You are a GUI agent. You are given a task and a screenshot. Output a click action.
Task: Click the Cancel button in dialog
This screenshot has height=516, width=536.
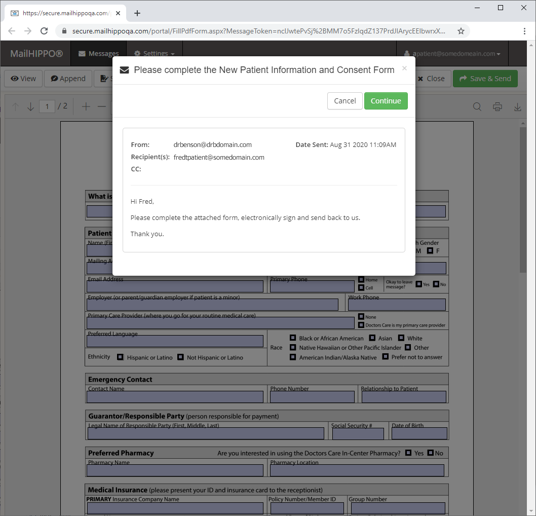(344, 101)
